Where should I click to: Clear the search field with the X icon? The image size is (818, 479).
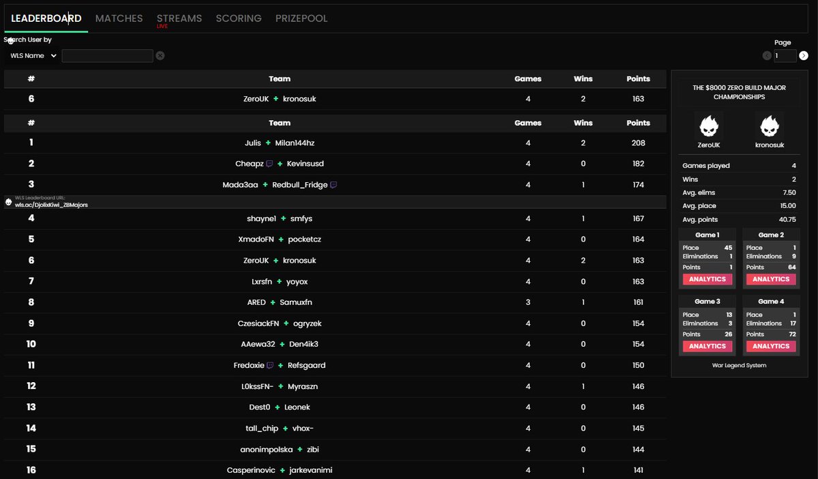[x=160, y=56]
